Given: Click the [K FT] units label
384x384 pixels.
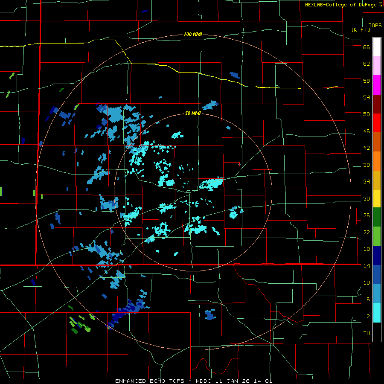Looking at the screenshot, I should click(361, 29).
